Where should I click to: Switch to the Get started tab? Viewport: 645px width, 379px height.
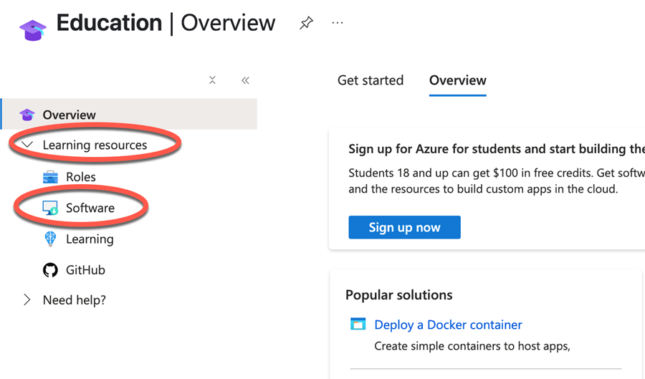click(371, 80)
